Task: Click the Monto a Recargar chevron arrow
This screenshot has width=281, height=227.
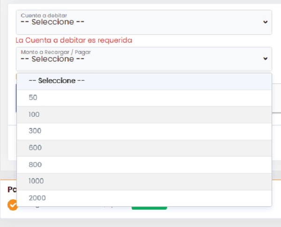Action: [x=265, y=59]
